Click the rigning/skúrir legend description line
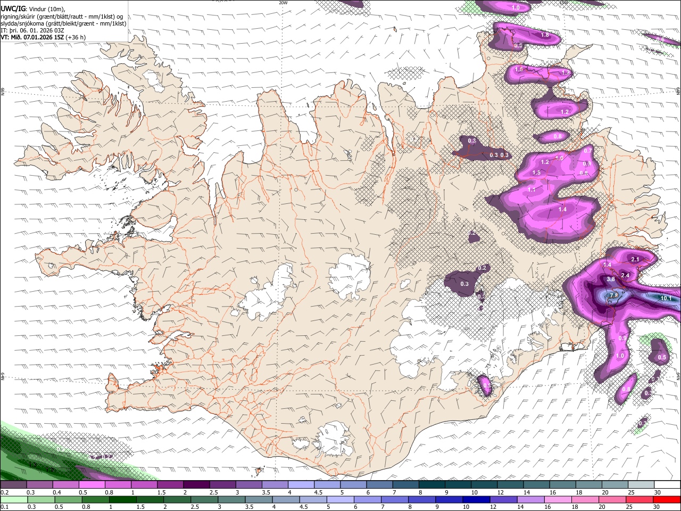The image size is (681, 511). [x=62, y=16]
